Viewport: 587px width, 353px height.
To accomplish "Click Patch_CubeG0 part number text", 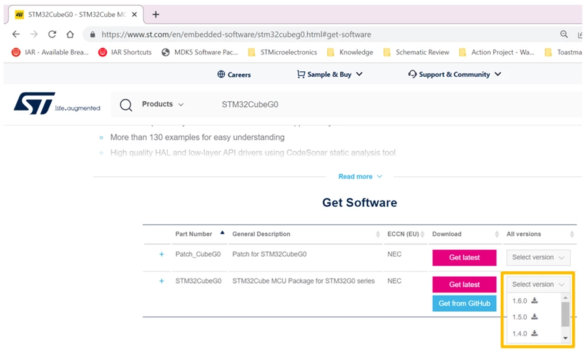I will coord(198,254).
